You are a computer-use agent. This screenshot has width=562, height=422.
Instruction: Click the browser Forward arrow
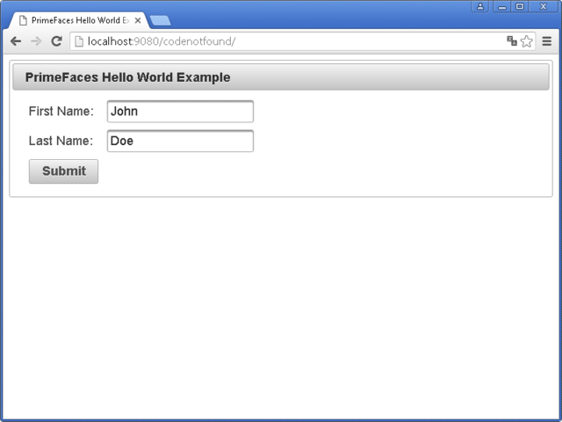[x=36, y=41]
